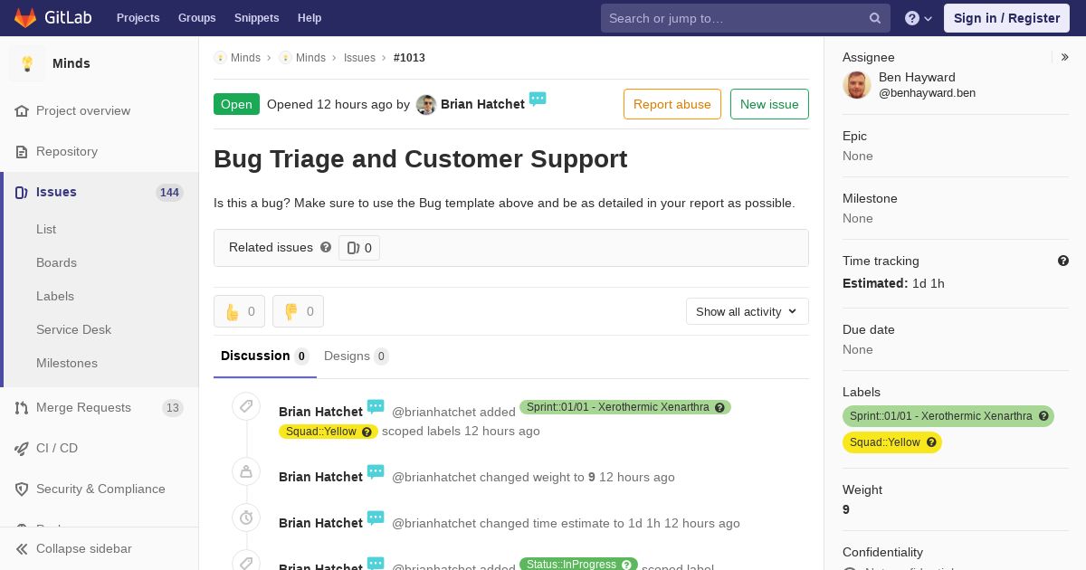Open the Help top menu item
This screenshot has height=570, width=1086.
pos(310,18)
